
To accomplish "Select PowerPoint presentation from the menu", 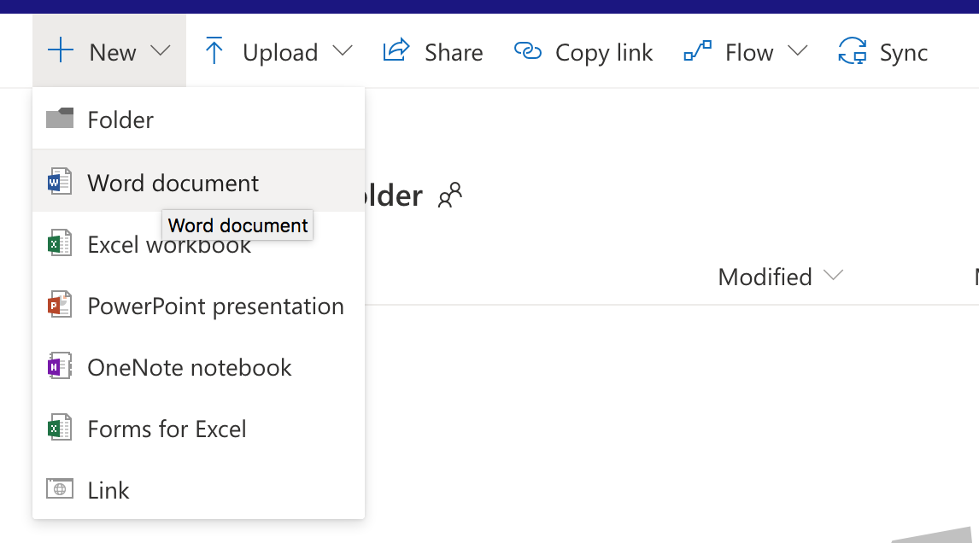I will [215, 305].
